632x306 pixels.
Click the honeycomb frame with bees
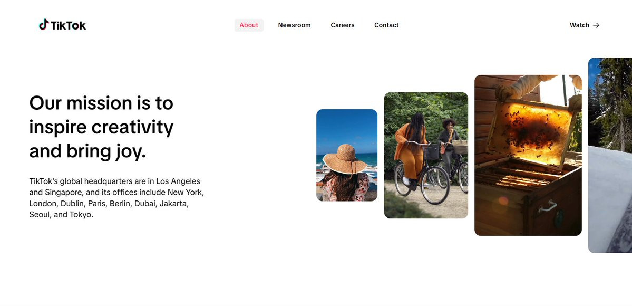point(531,133)
